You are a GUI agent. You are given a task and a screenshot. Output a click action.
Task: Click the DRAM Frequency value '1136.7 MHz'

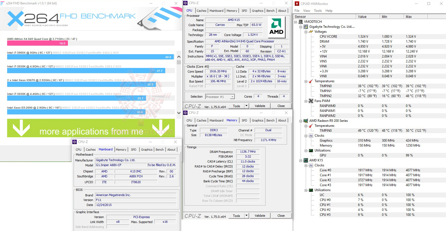[248, 152]
